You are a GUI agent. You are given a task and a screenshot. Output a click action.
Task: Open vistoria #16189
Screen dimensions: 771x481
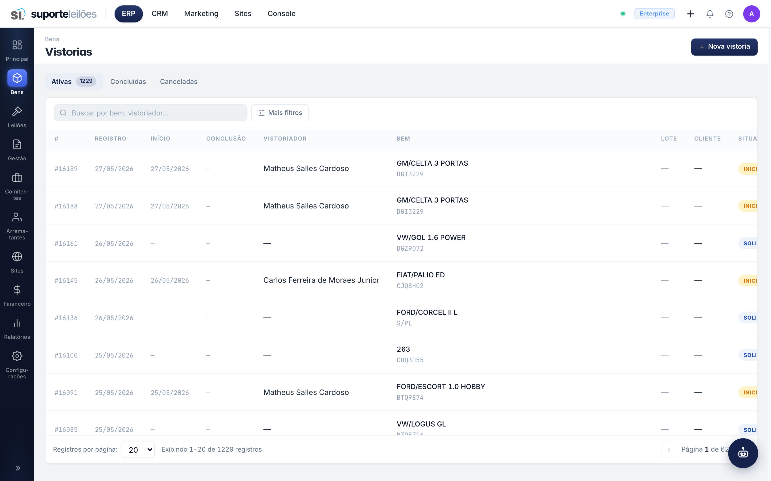coord(66,169)
